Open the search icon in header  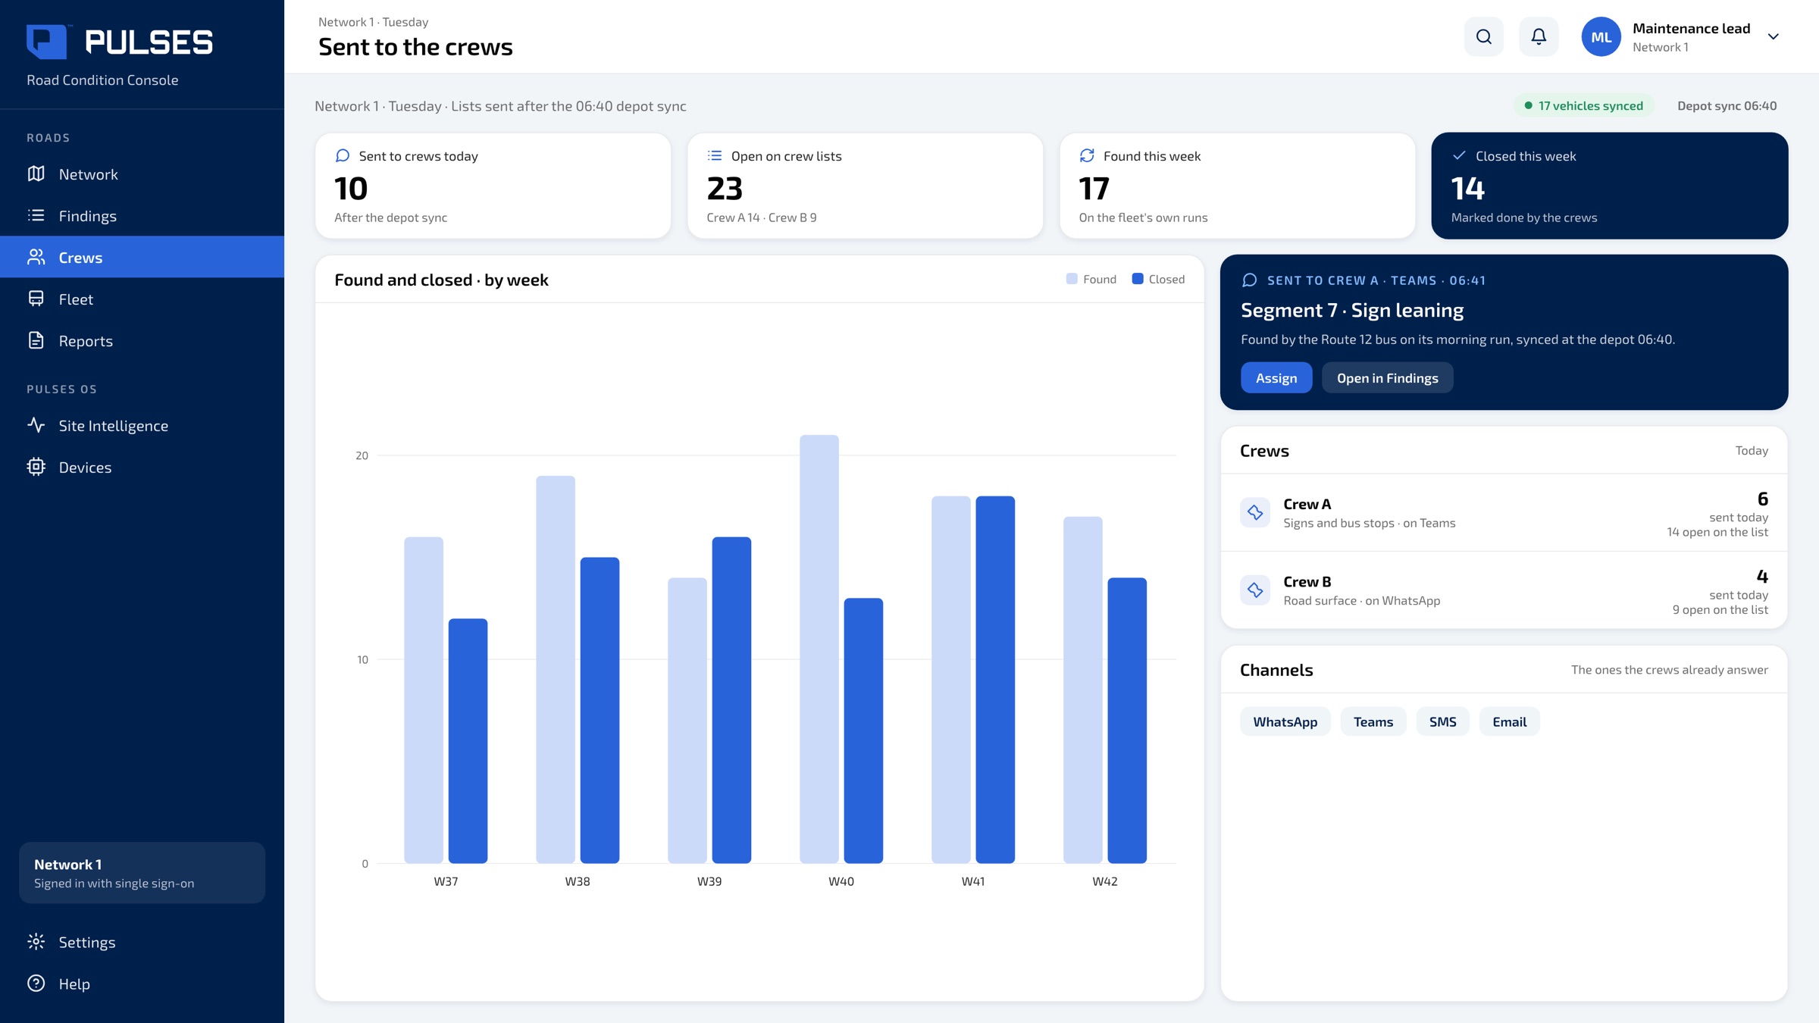click(x=1483, y=36)
